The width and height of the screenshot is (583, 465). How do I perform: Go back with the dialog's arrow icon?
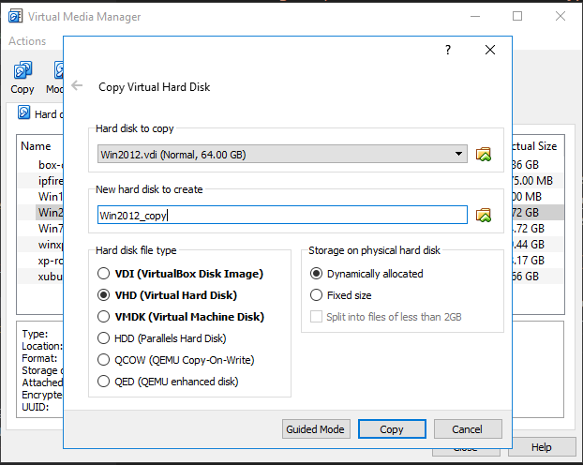77,85
